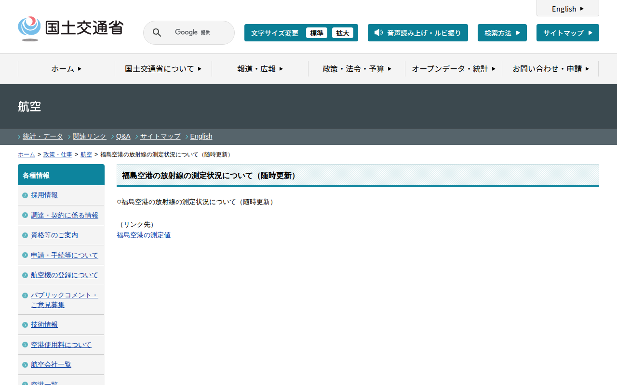The image size is (617, 385).
Task: Open the 報道・広報 navigation menu
Action: tap(260, 69)
